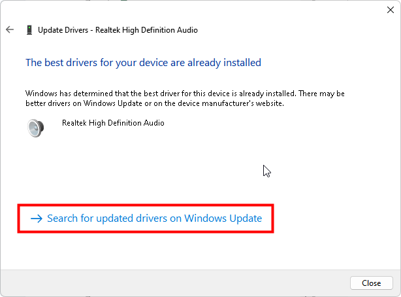Viewport: 401px width, 297px height.
Task: Click the heading 'The best drivers for your device are already installed'
Action: pos(143,63)
